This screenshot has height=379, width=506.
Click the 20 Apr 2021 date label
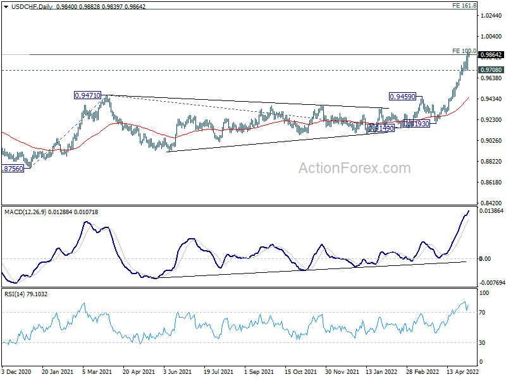(x=139, y=372)
